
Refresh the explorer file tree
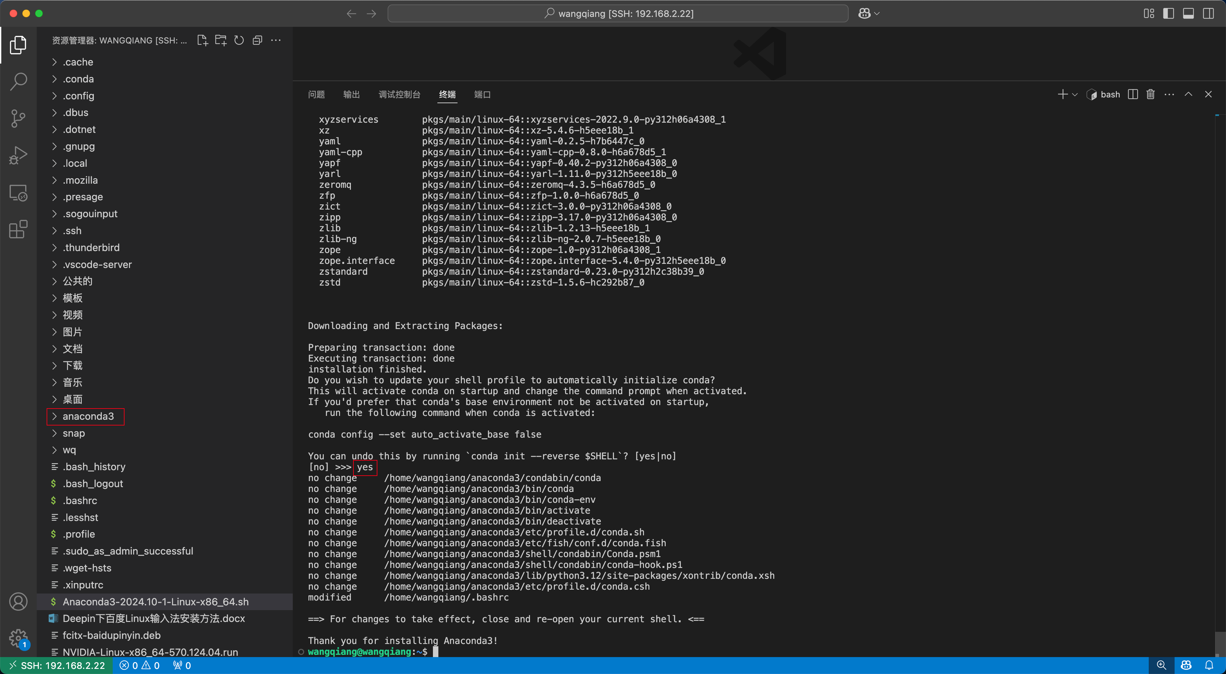[239, 41]
